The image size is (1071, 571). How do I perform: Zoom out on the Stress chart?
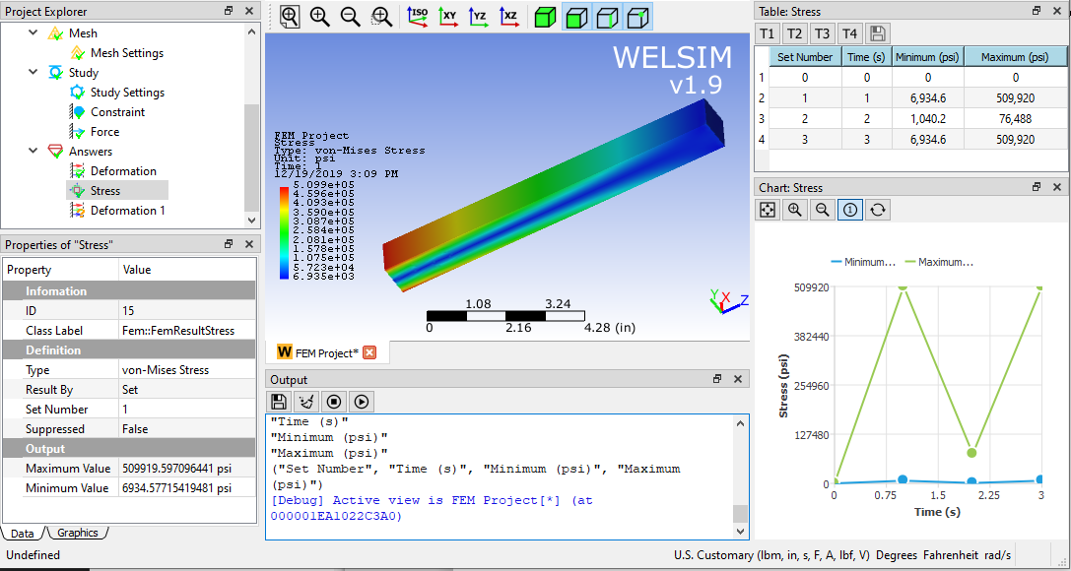point(823,210)
